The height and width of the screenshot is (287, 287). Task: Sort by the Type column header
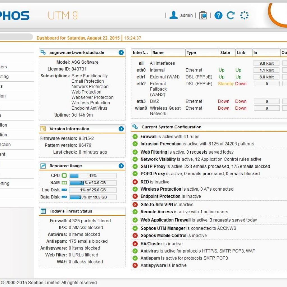coord(202,52)
